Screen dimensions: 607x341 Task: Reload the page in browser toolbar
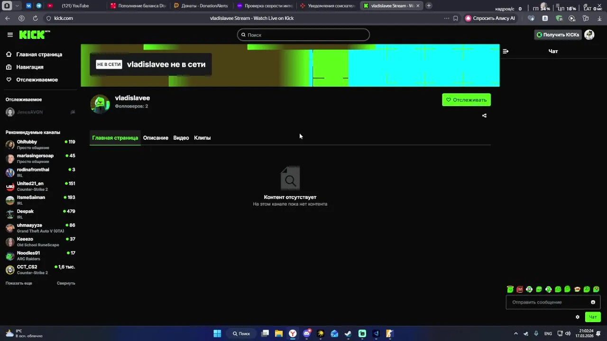tap(35, 18)
